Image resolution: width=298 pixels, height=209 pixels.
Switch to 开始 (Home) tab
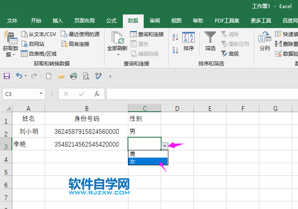tap(36, 21)
